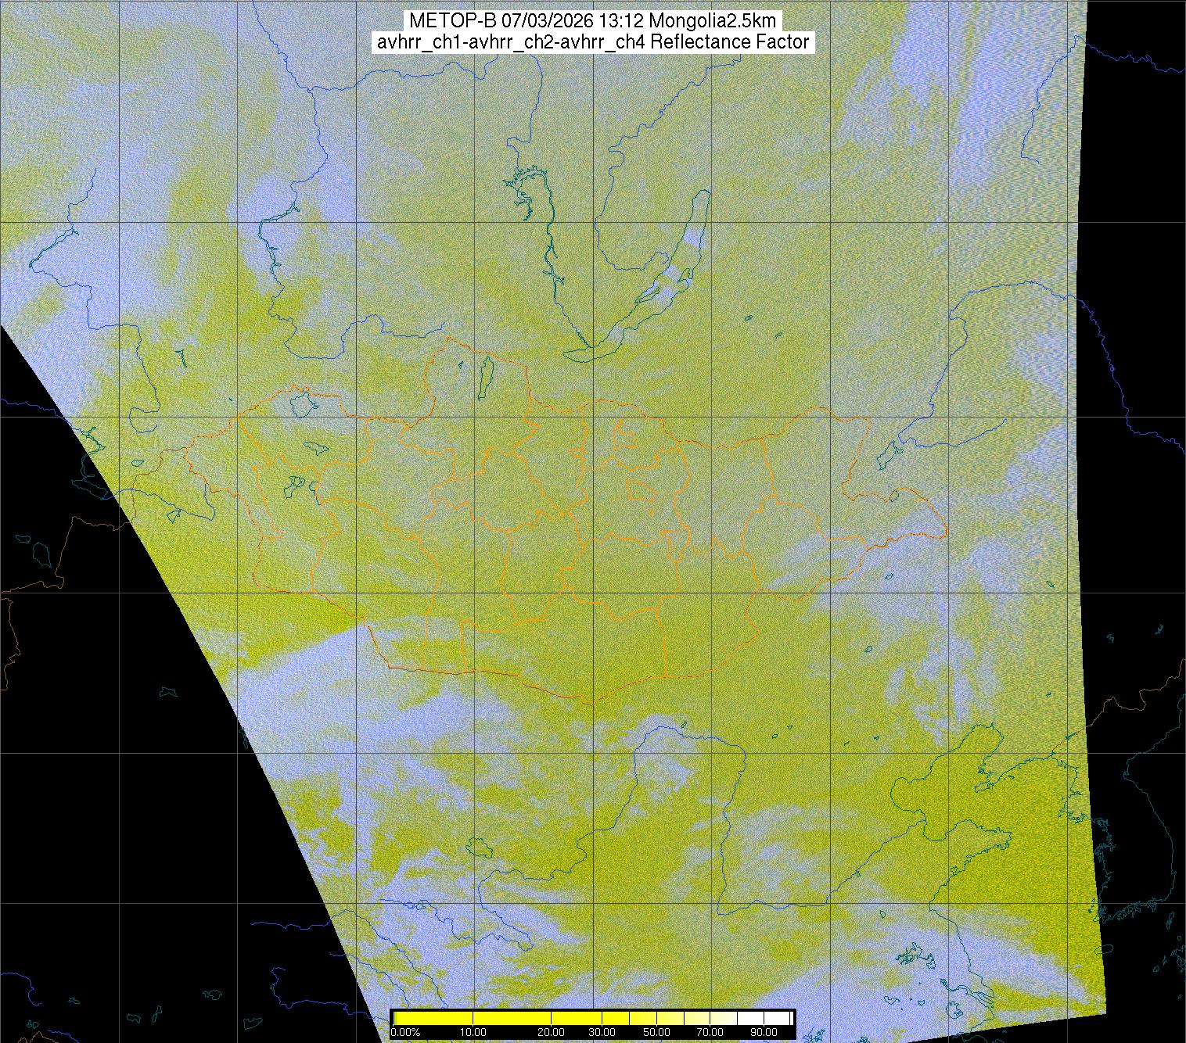Pick the color bar segment between 10.00 and 20.00

coord(512,1018)
